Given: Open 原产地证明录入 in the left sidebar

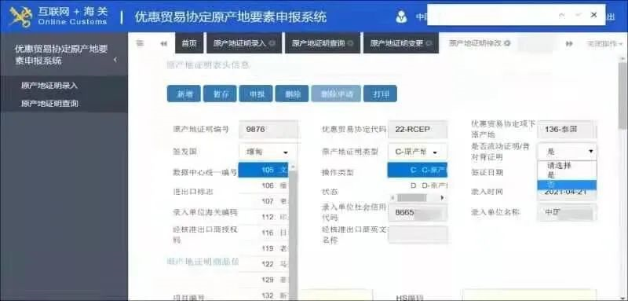Looking at the screenshot, I should (x=49, y=86).
